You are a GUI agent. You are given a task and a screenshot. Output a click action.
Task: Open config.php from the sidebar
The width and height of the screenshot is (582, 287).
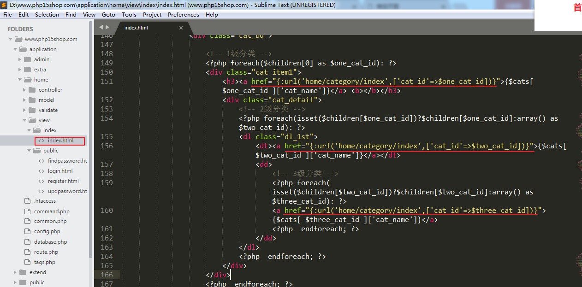[47, 232]
